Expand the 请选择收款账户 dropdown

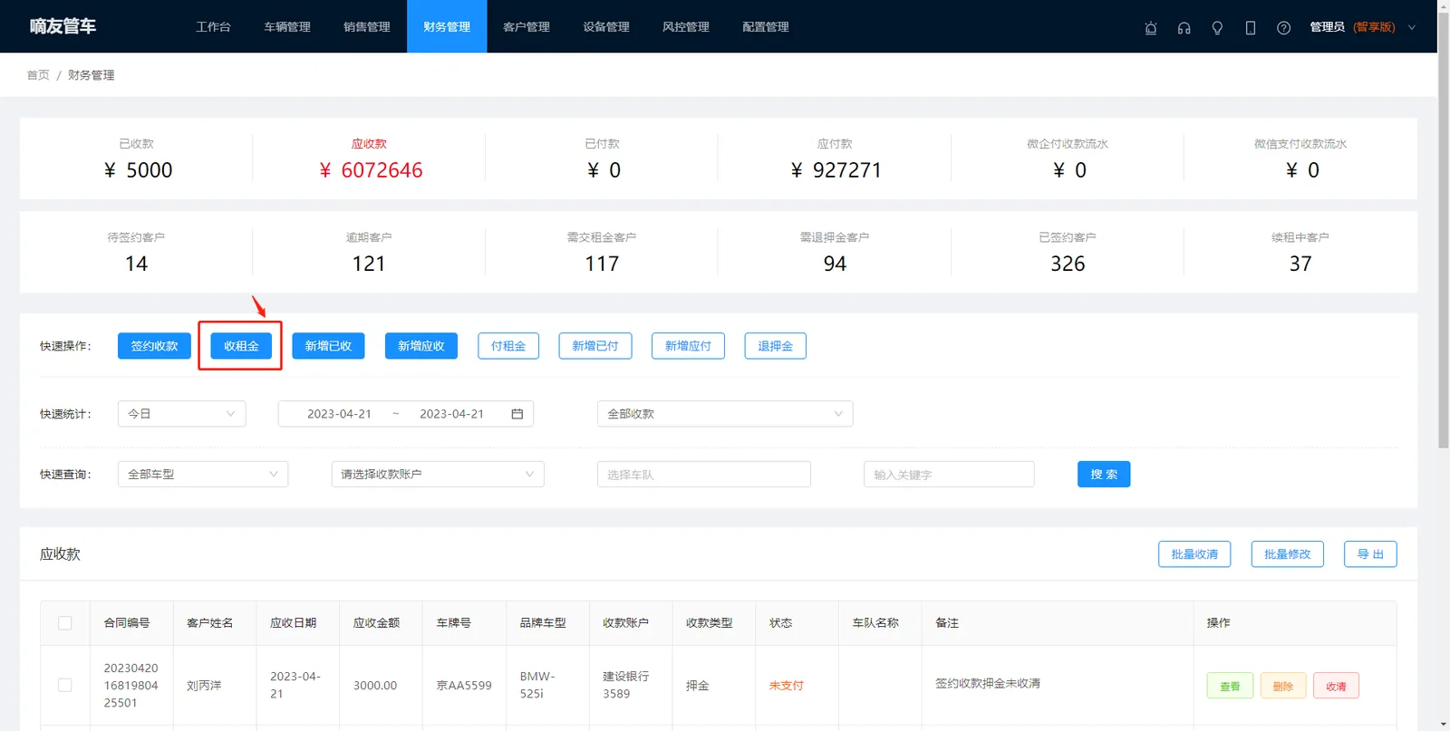[x=438, y=475]
